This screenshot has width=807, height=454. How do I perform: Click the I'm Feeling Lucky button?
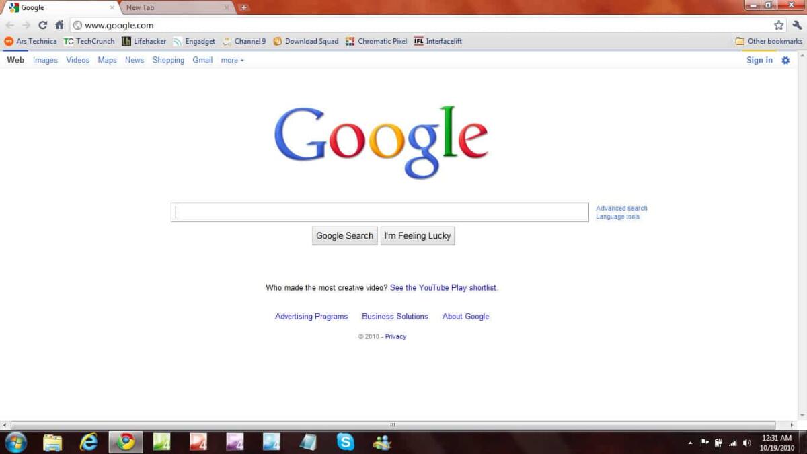tap(417, 235)
